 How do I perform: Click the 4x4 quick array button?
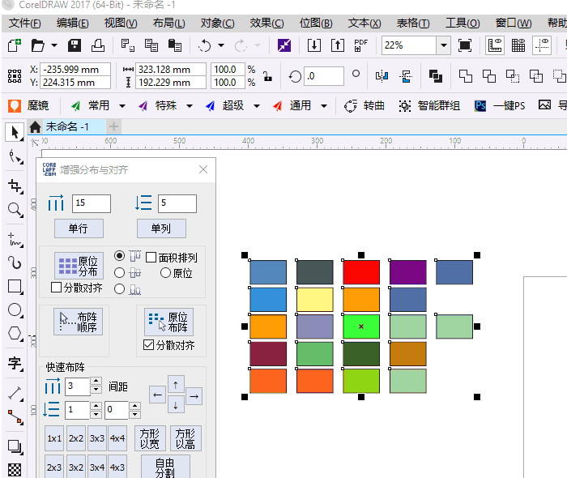pos(117,438)
